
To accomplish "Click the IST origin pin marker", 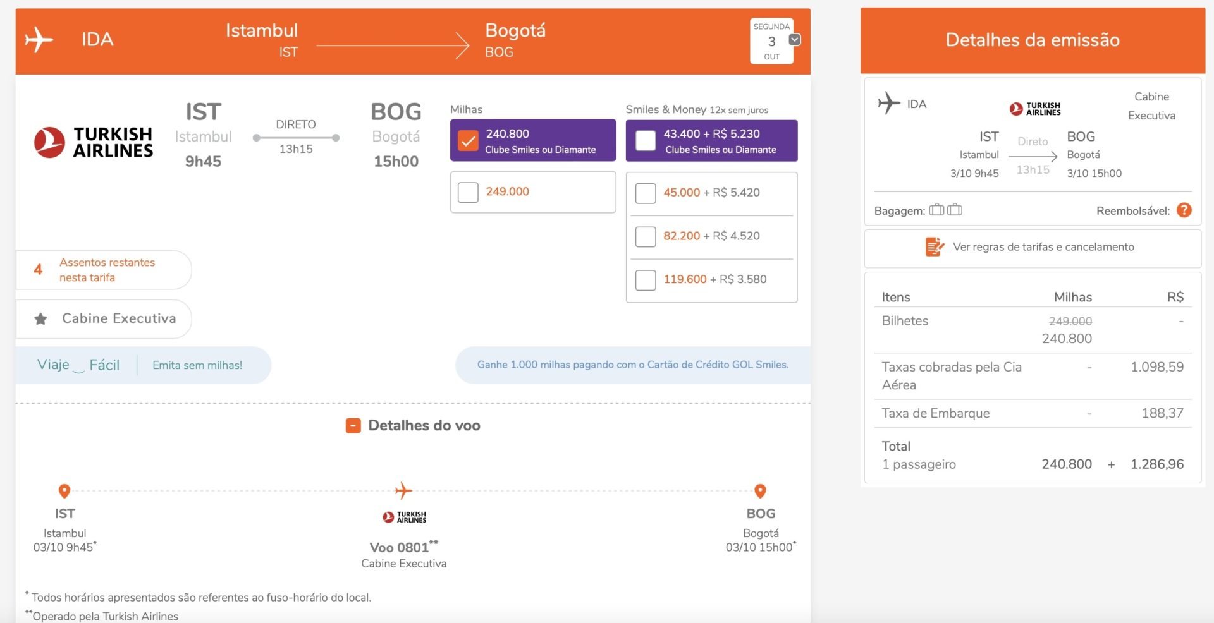I will pyautogui.click(x=64, y=491).
